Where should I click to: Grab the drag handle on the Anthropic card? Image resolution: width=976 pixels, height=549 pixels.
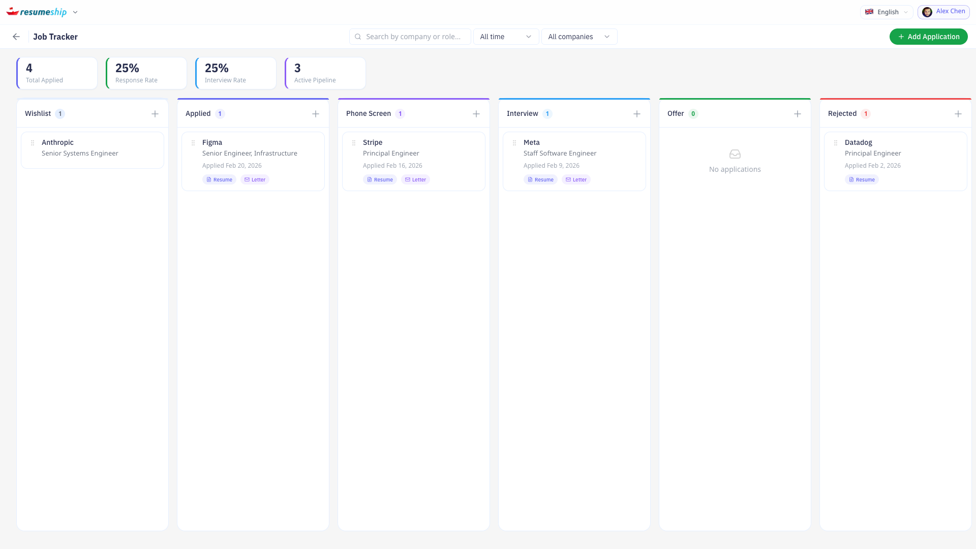click(x=33, y=143)
